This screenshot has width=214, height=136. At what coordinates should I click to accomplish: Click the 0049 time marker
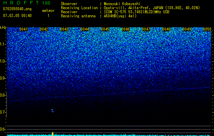187,29
